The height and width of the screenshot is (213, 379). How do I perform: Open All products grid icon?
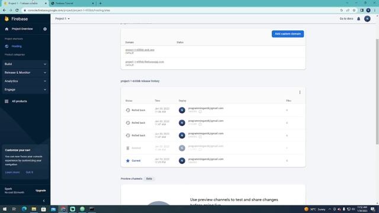7,101
